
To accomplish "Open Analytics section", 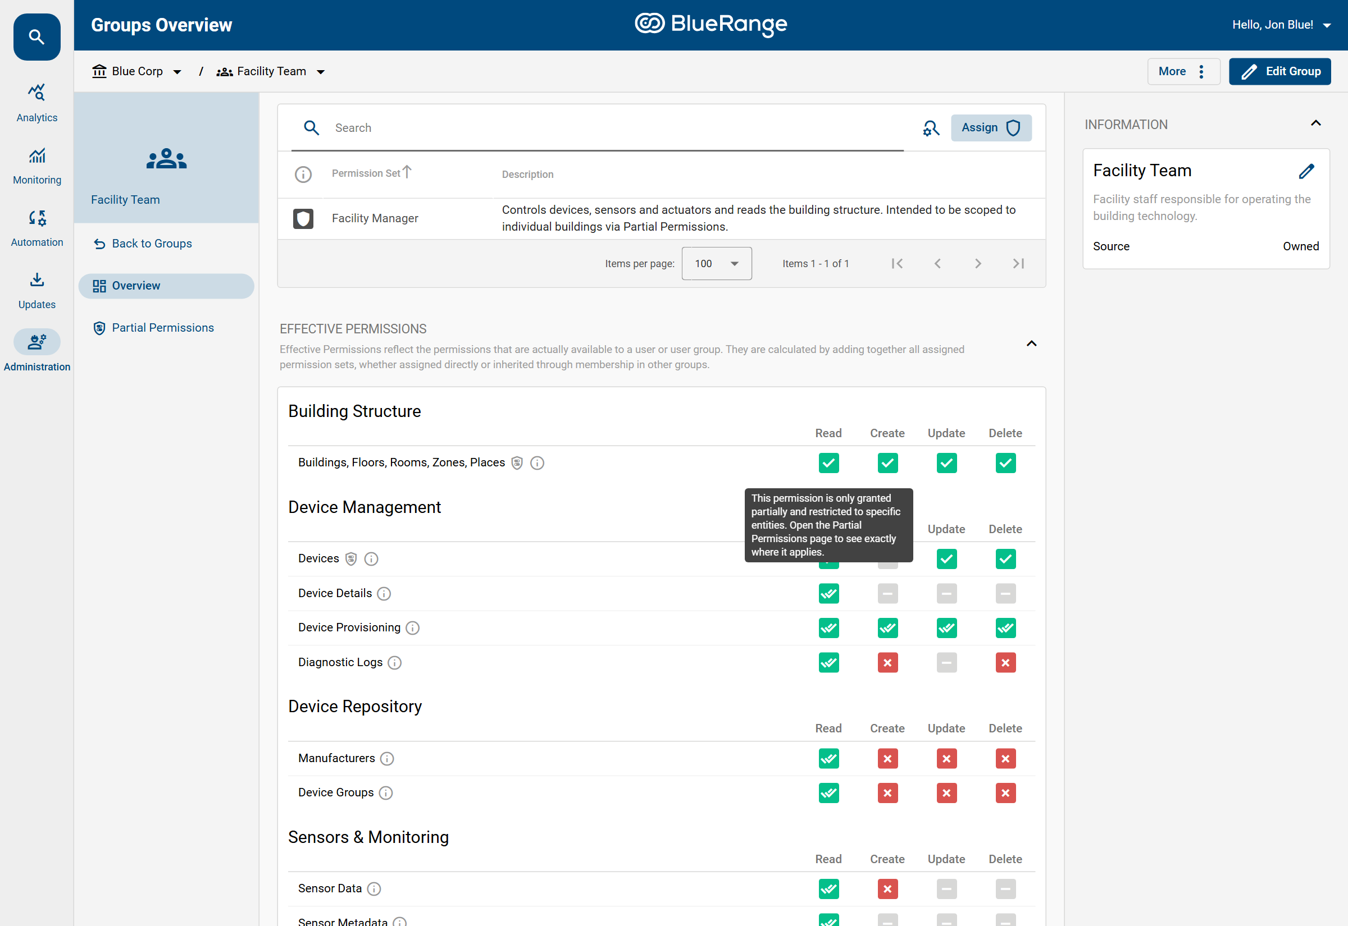I will 37,103.
